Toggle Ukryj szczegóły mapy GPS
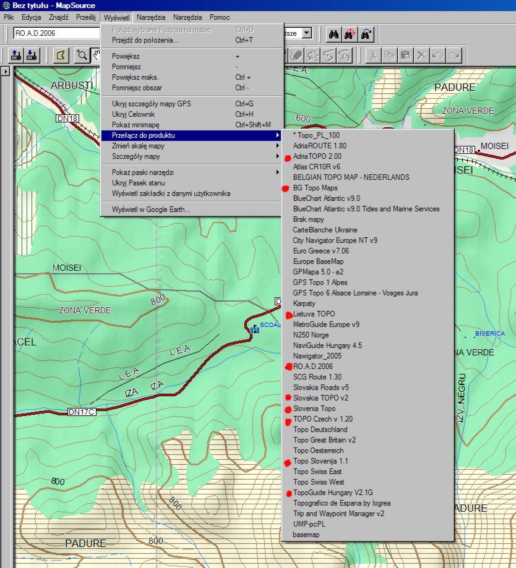Screen dimensions: 516x568 point(191,104)
